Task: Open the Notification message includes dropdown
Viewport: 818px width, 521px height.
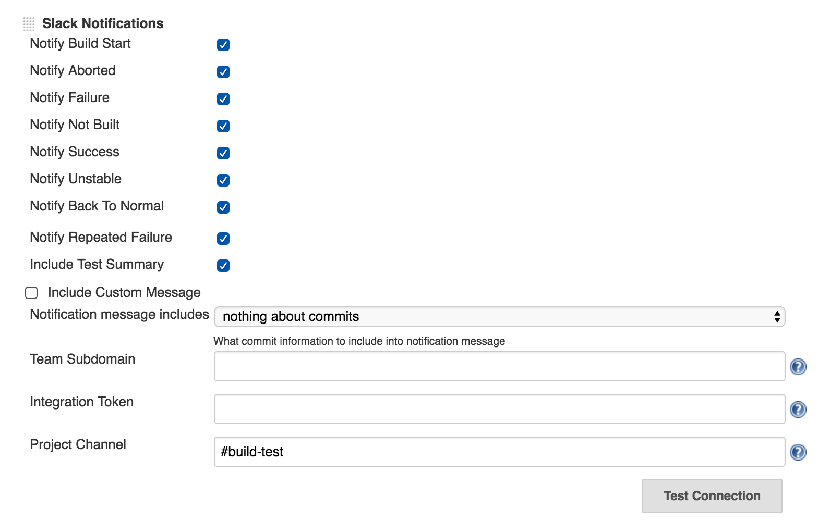Action: [500, 317]
